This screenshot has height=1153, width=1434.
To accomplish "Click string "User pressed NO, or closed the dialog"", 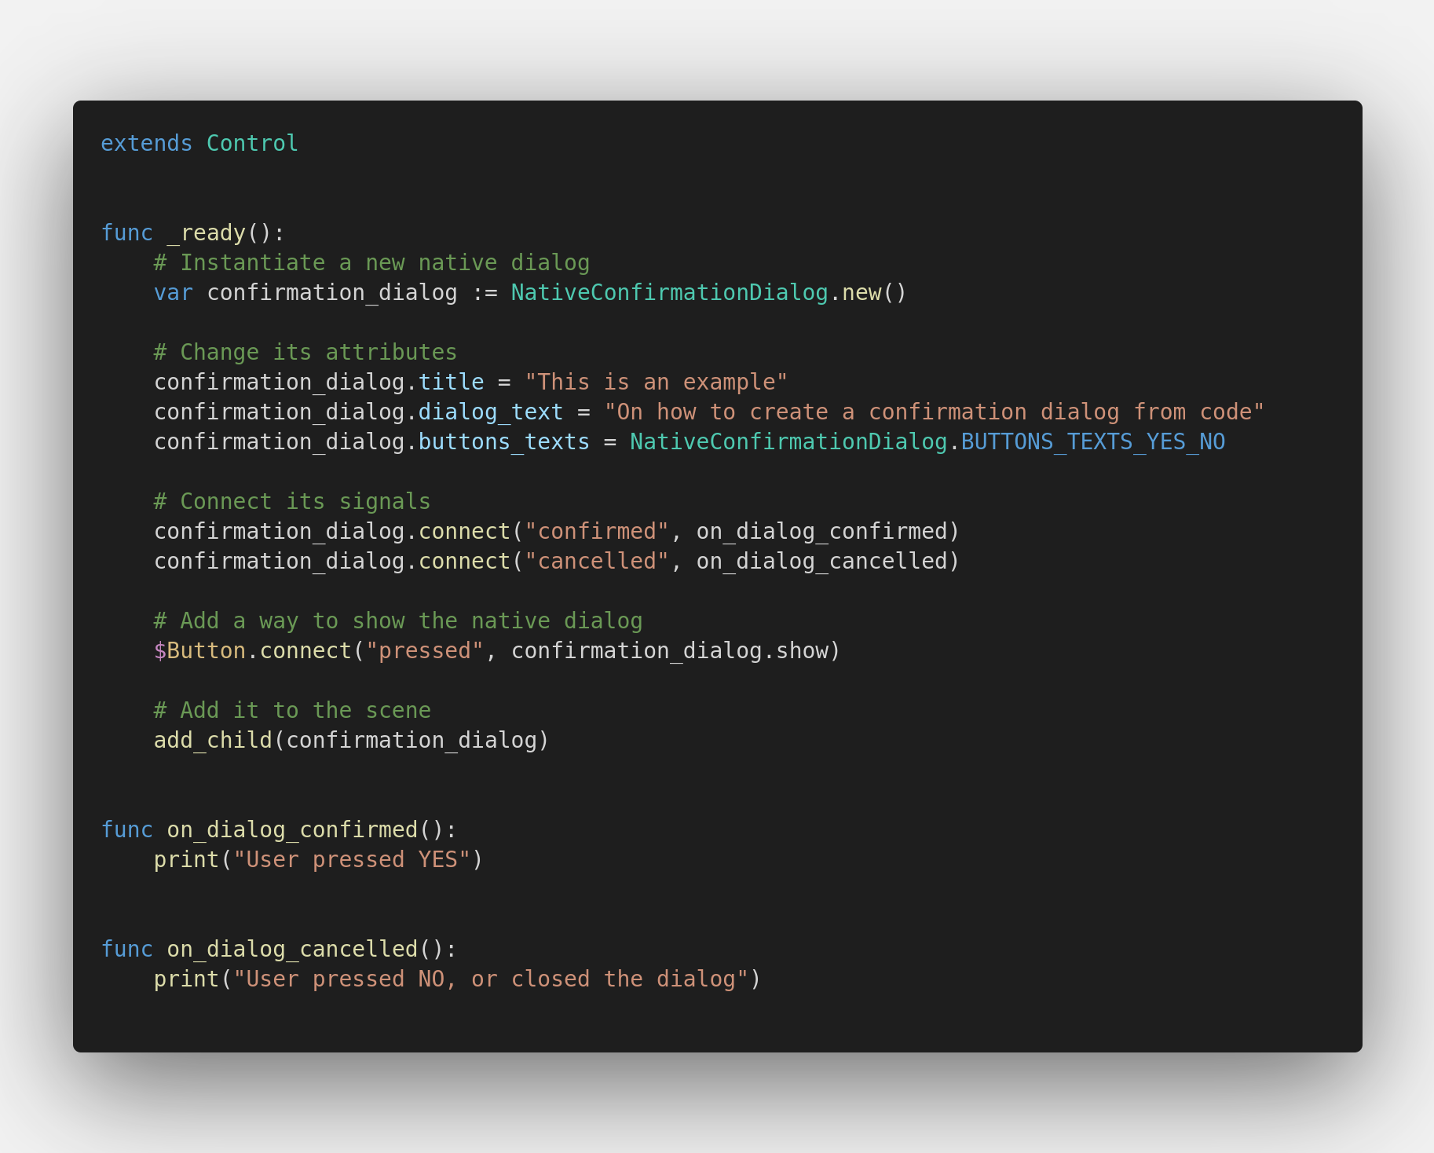I will pyautogui.click(x=491, y=979).
